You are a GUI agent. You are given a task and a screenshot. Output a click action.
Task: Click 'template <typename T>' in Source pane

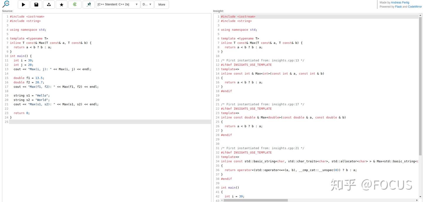click(29, 38)
